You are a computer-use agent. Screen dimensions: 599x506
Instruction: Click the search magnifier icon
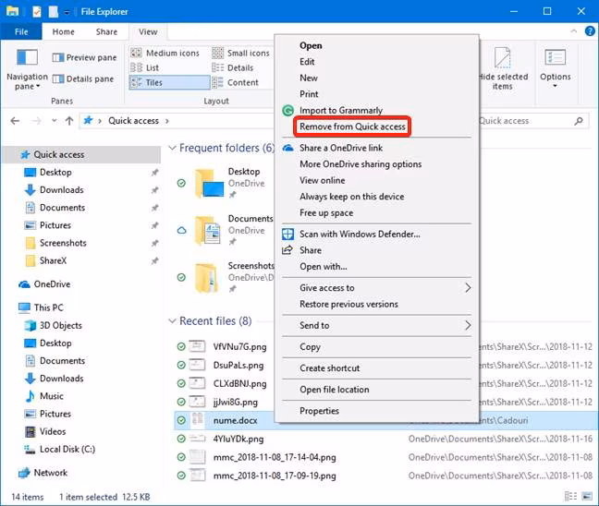click(x=579, y=121)
